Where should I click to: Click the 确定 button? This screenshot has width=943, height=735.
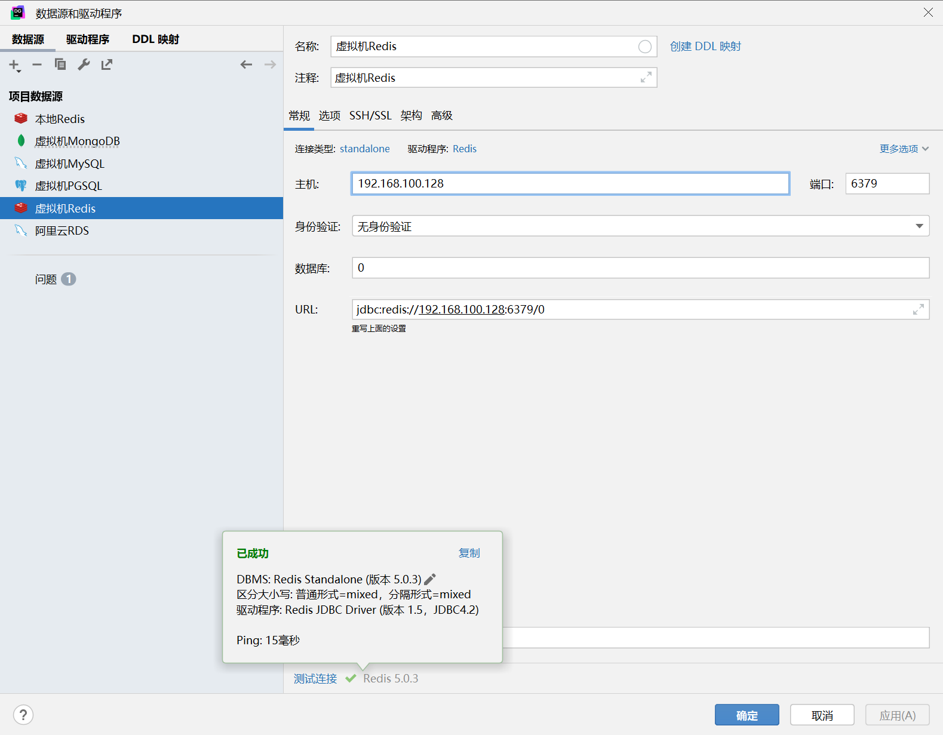pos(747,715)
